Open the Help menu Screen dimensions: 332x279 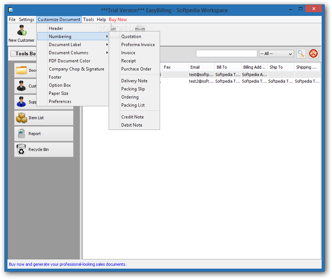point(101,20)
